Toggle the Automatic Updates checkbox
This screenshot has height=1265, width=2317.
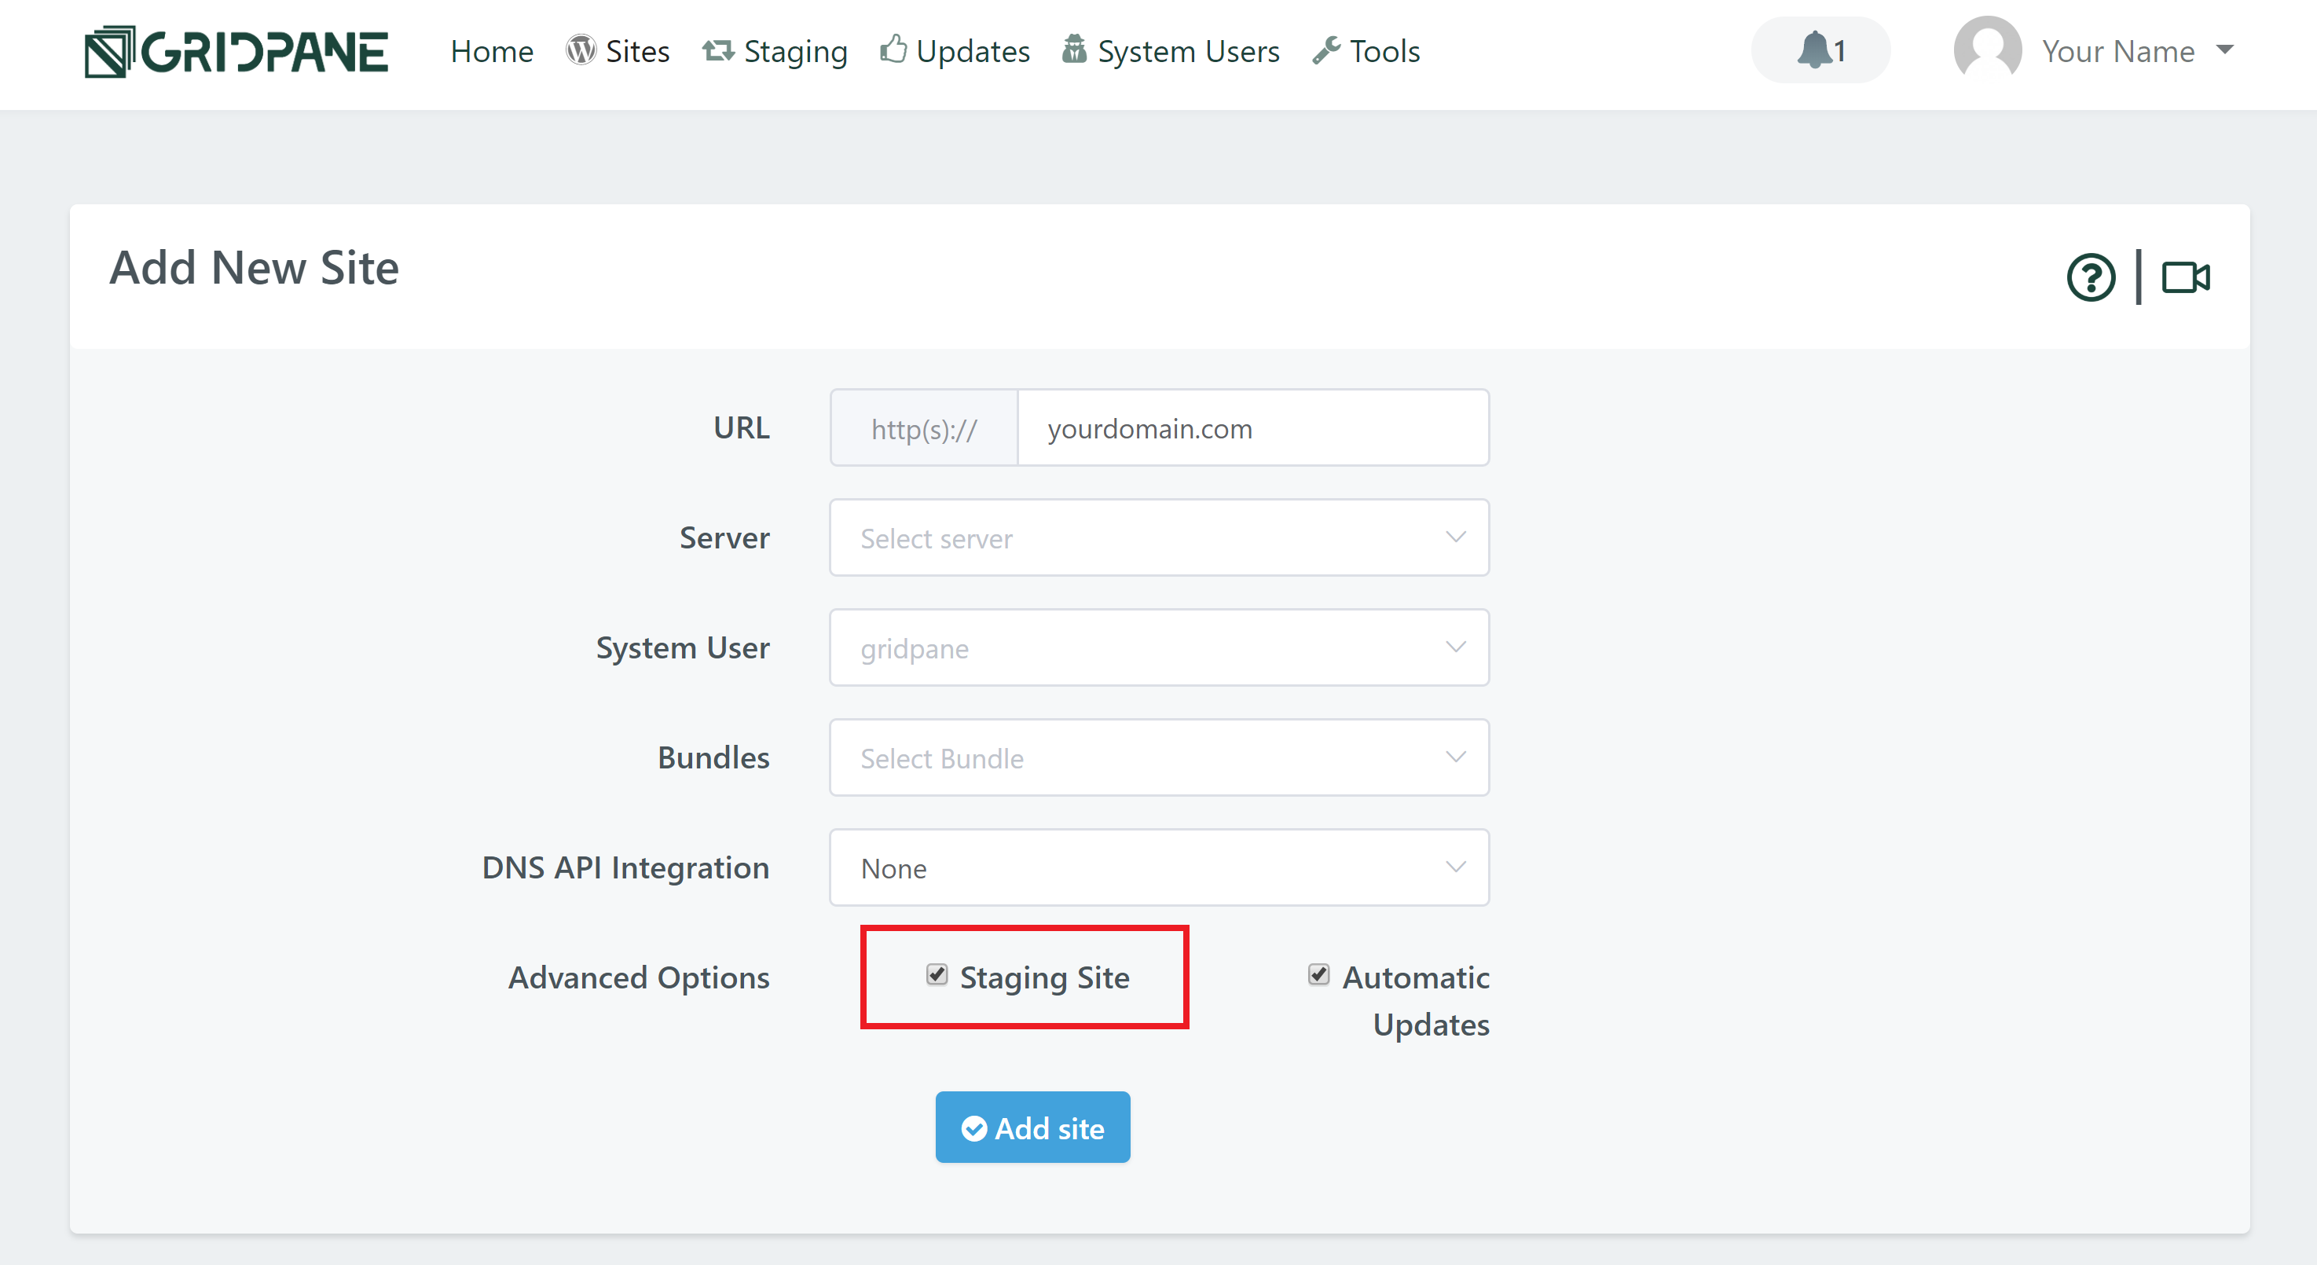1318,974
